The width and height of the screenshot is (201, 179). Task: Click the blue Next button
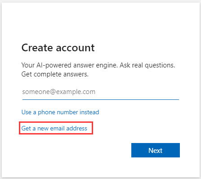[x=156, y=150]
